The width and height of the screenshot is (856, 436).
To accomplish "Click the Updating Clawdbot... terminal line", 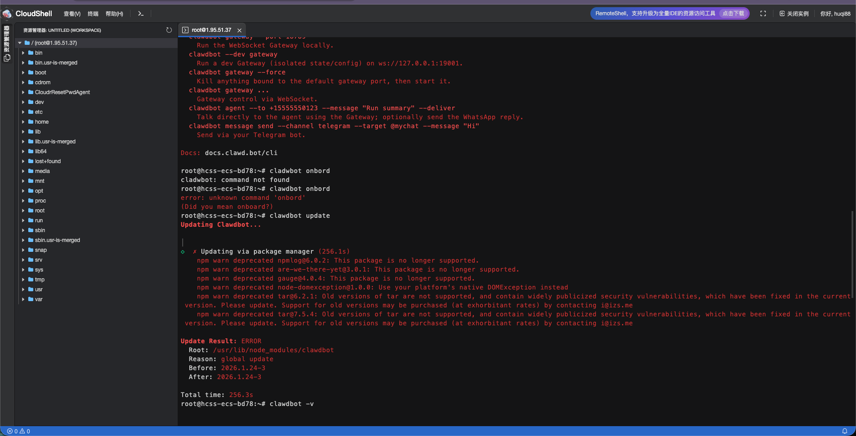I will click(x=221, y=224).
